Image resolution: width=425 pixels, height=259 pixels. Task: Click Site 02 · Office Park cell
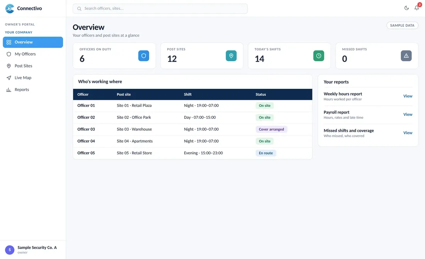click(x=134, y=118)
